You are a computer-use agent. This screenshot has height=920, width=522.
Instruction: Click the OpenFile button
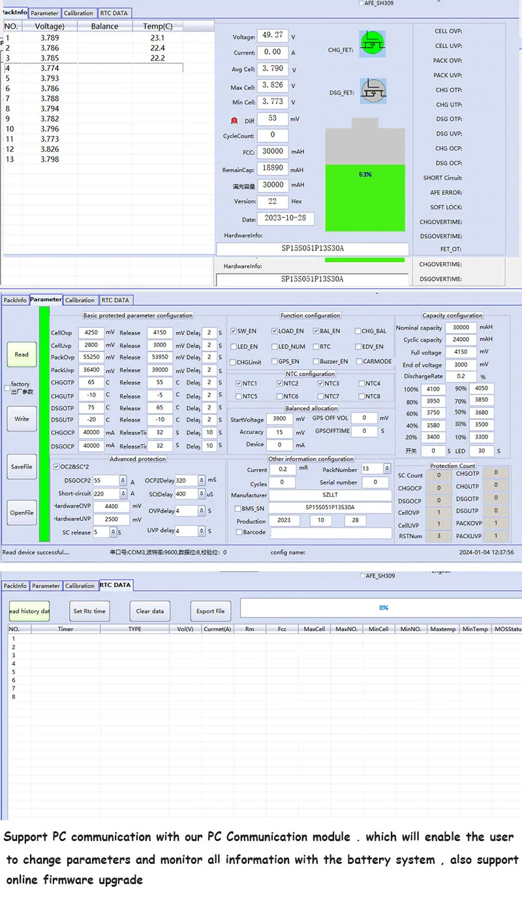[x=22, y=513]
